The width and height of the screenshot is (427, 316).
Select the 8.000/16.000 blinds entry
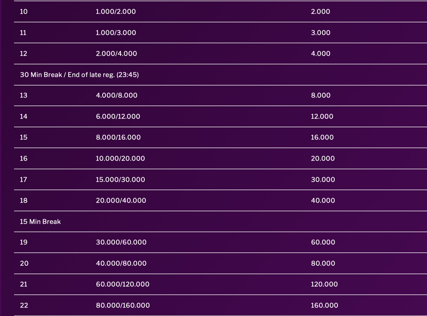[x=118, y=137]
